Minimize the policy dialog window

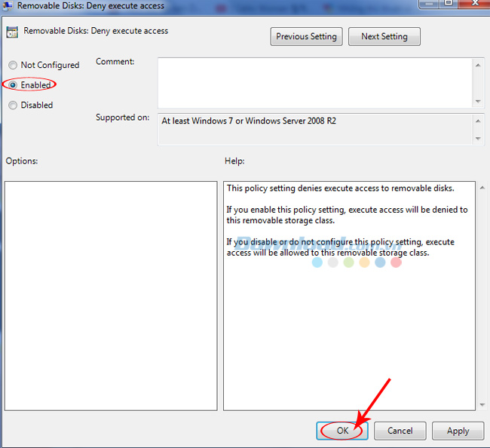click(x=430, y=4)
